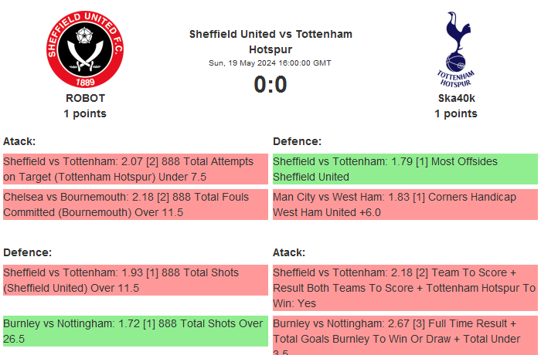Click the left column Atack heading
Screen dimensions: 541x355
(19, 141)
